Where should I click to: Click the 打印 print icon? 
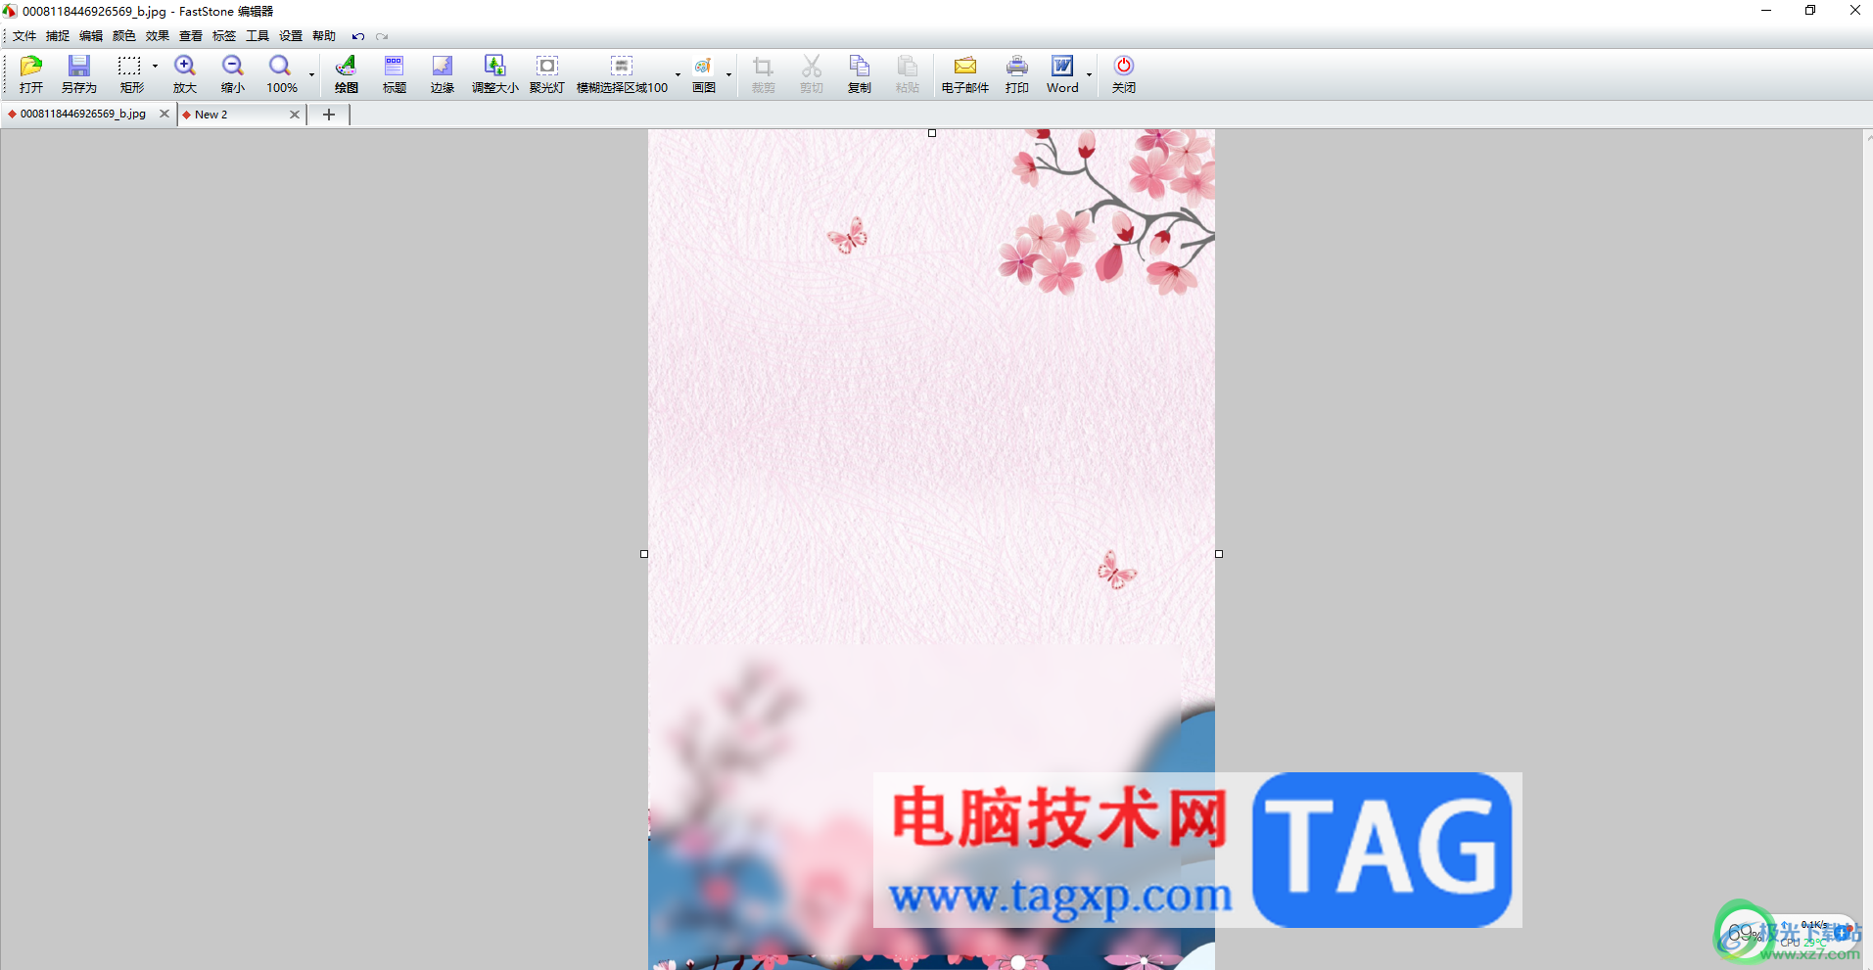coord(1017,74)
